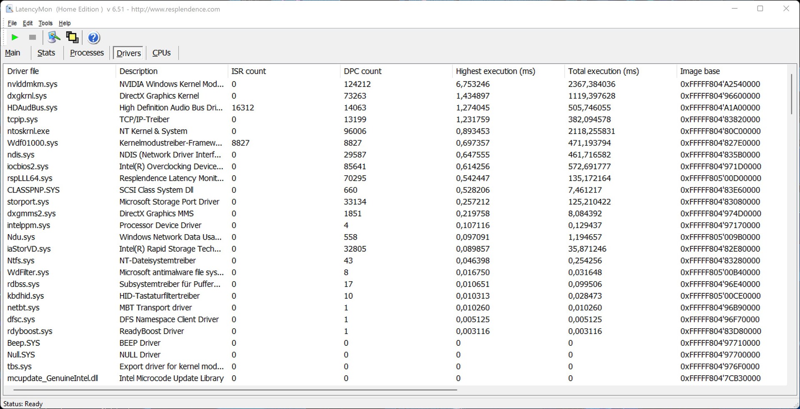The image size is (800, 409).
Task: Select the netbt.sys driver row
Action: [395, 307]
